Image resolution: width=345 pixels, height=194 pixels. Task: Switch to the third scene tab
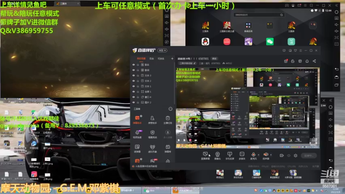point(161,59)
